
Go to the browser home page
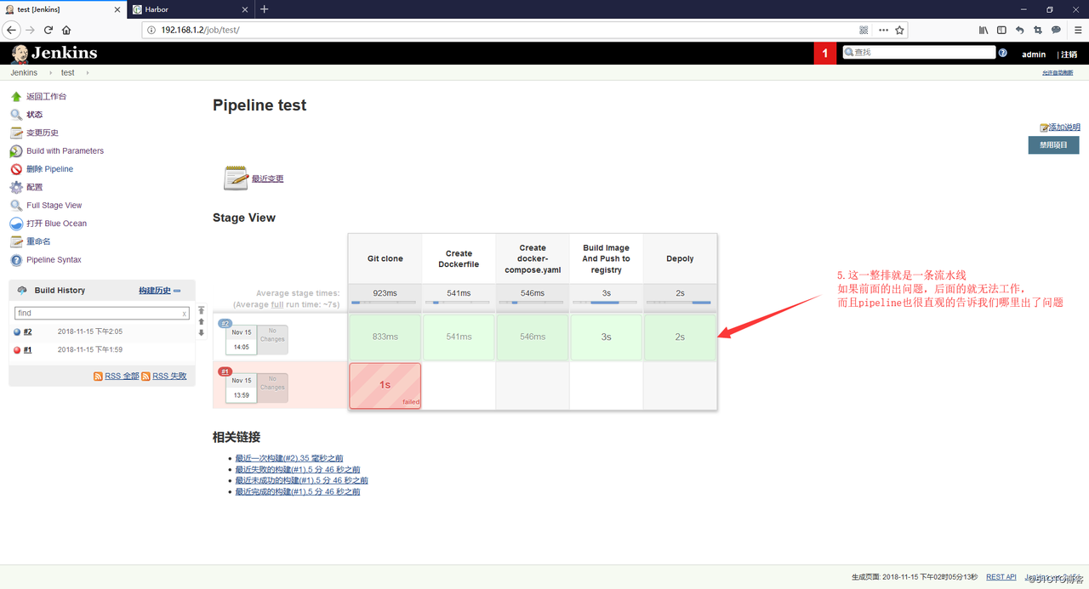(x=66, y=30)
